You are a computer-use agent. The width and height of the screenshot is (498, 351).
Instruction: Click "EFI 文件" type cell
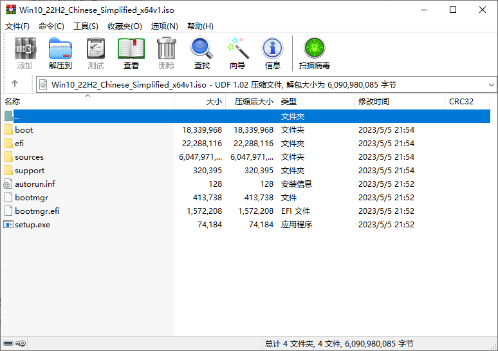pos(296,211)
